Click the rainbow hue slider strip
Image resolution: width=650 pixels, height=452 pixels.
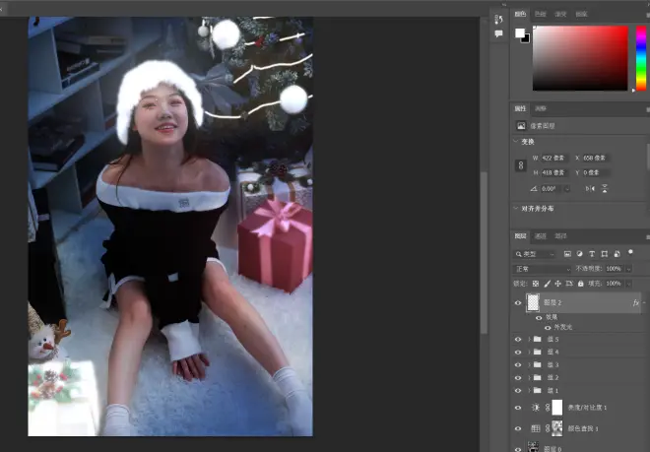639,57
